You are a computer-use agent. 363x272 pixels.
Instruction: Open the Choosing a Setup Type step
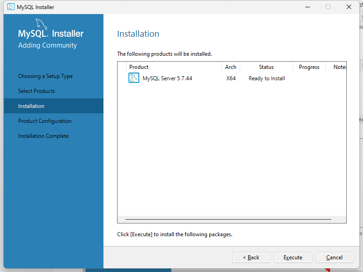(45, 76)
